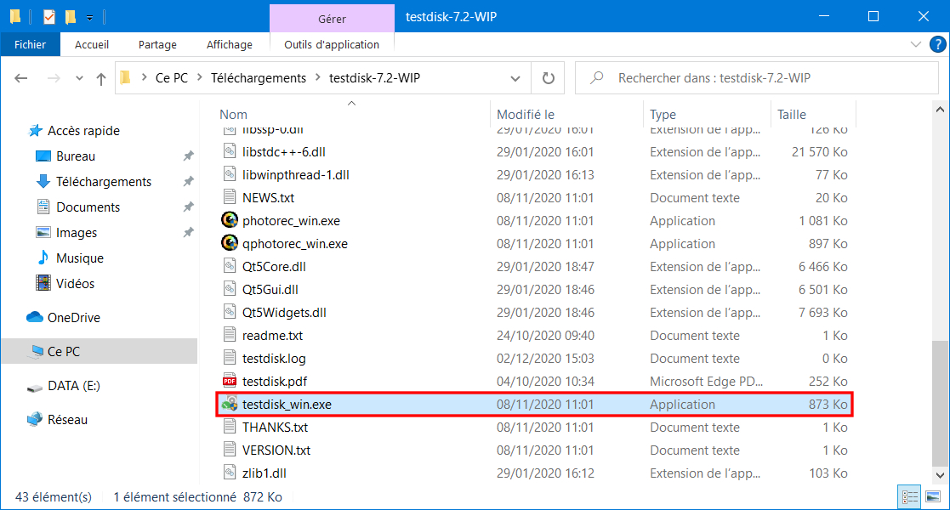Sort by the Type column header
Screen dimensions: 950x510
[663, 115]
